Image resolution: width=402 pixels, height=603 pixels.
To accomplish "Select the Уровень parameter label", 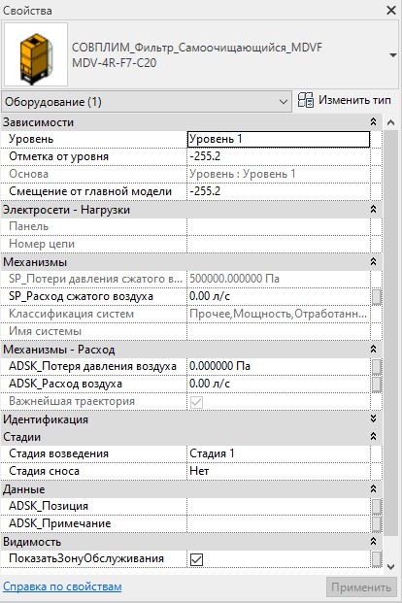I will click(31, 139).
